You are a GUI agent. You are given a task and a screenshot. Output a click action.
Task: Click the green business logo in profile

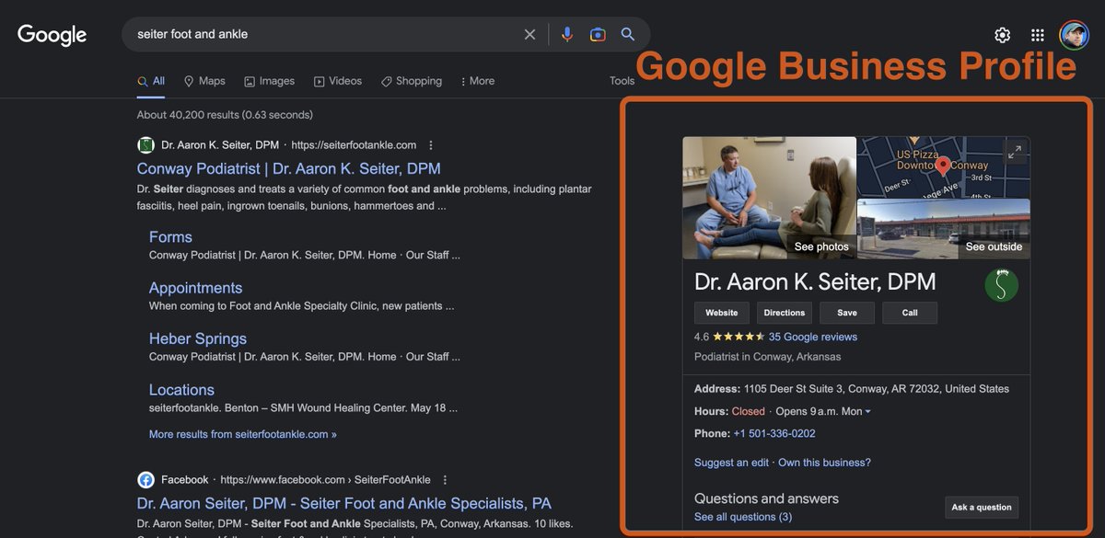click(1002, 285)
